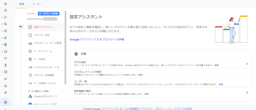Click the データ設定 database icon
Image resolution: width=256 pixels, height=110 pixels.
point(30,59)
